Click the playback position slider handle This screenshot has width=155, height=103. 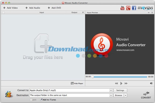93,77
